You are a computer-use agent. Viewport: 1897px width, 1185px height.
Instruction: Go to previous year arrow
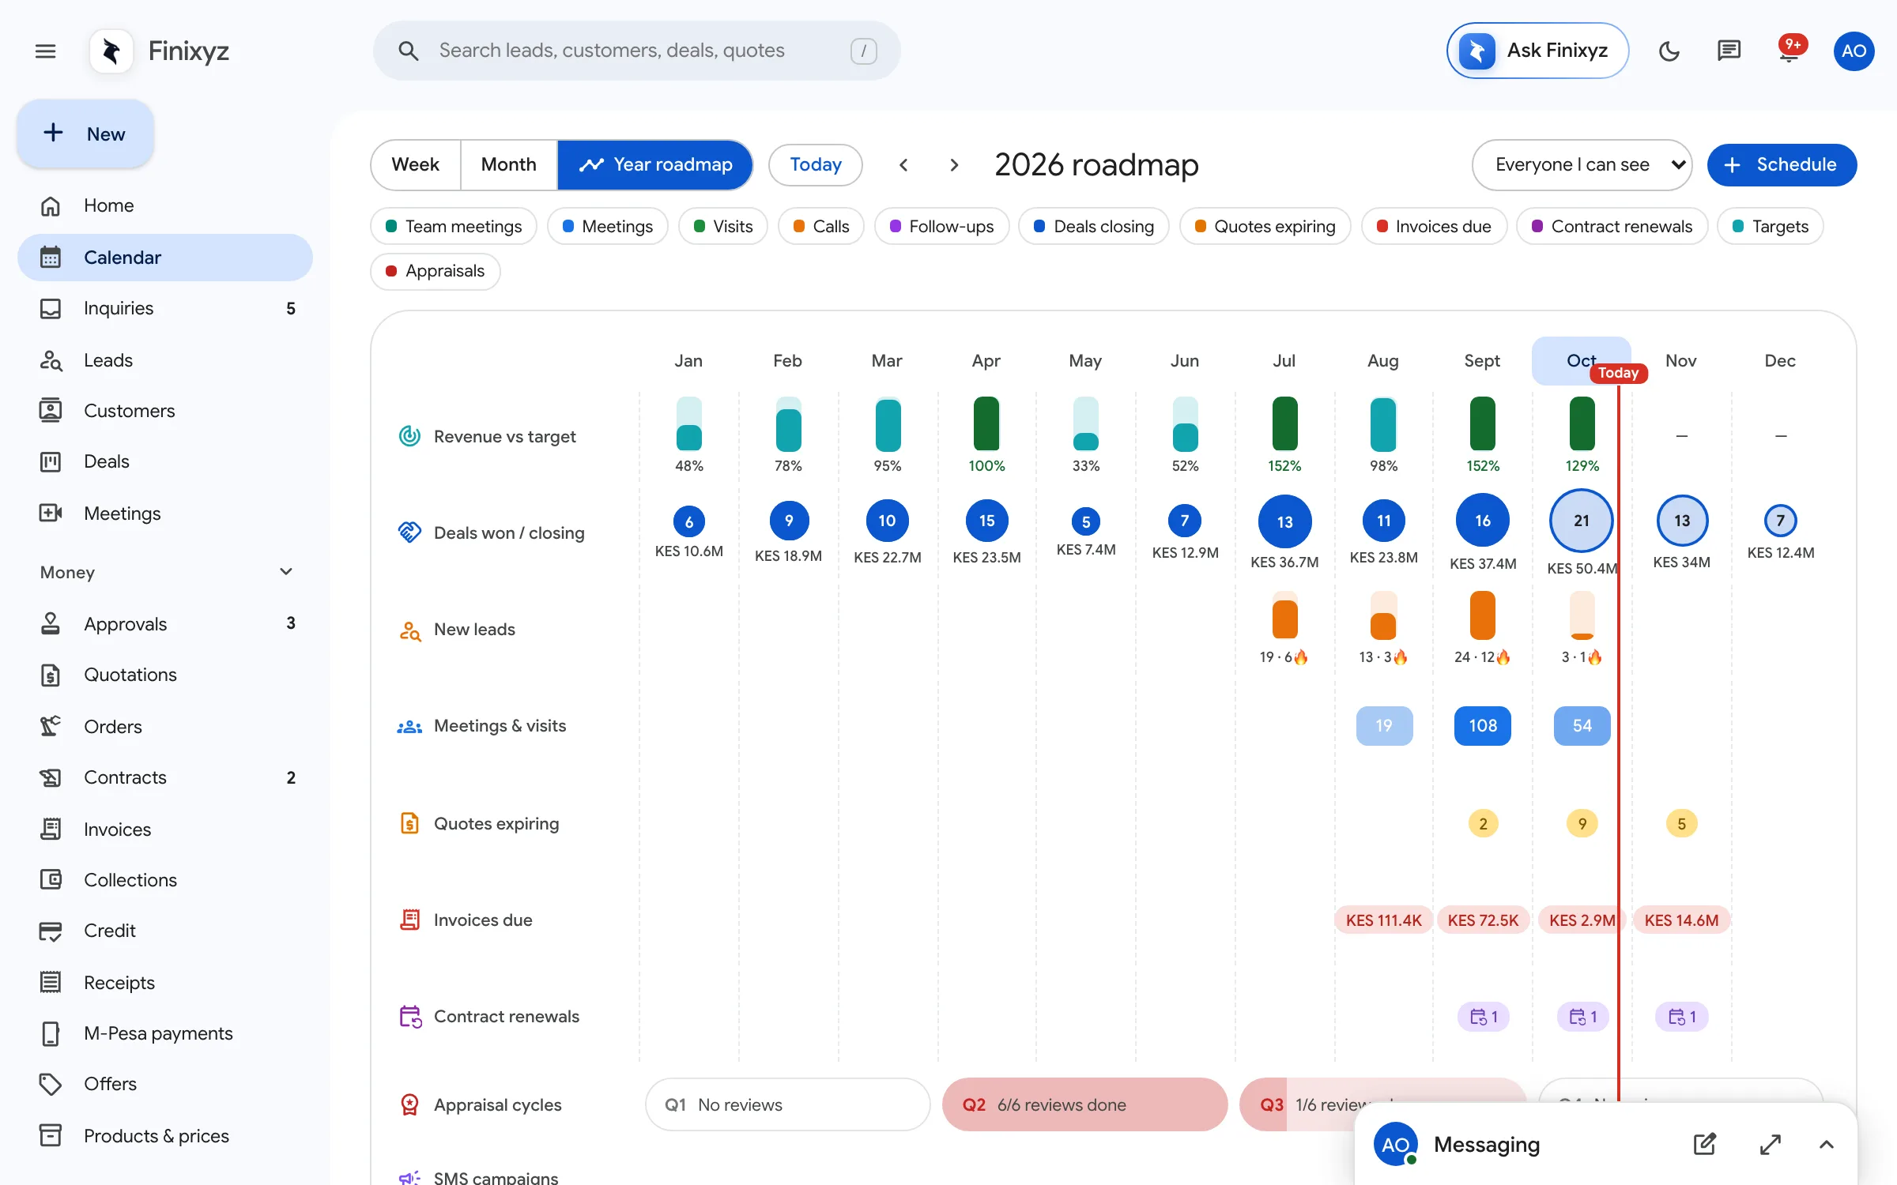click(903, 165)
